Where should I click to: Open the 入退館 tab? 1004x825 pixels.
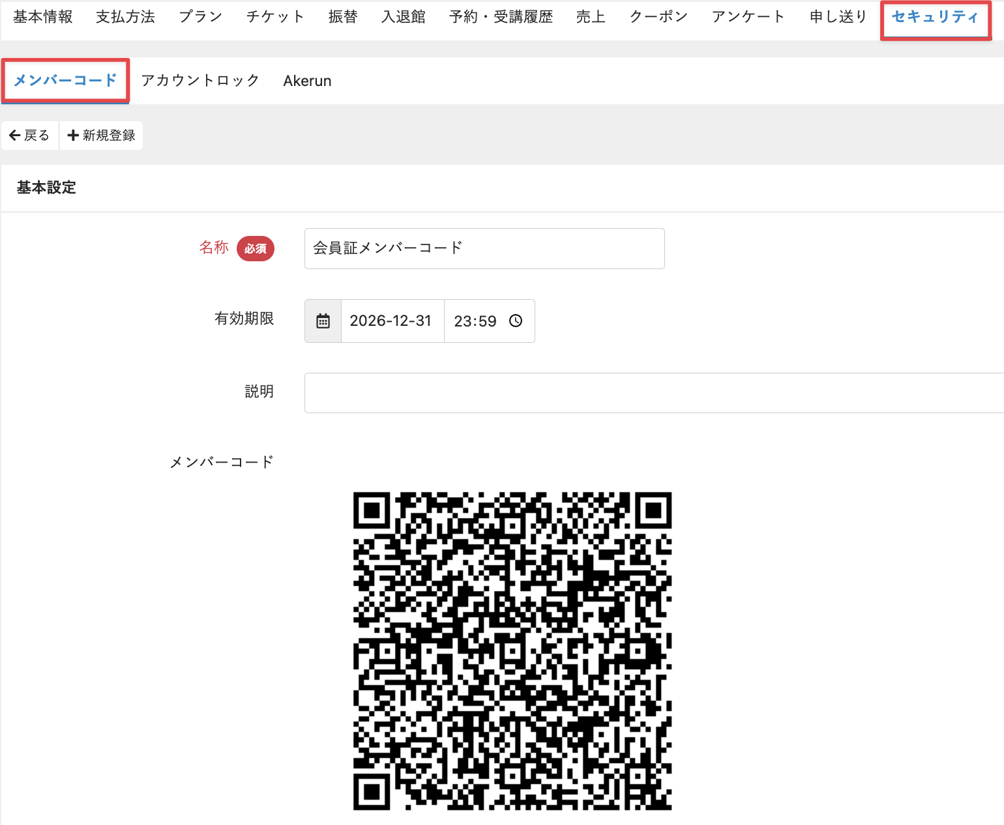point(404,17)
